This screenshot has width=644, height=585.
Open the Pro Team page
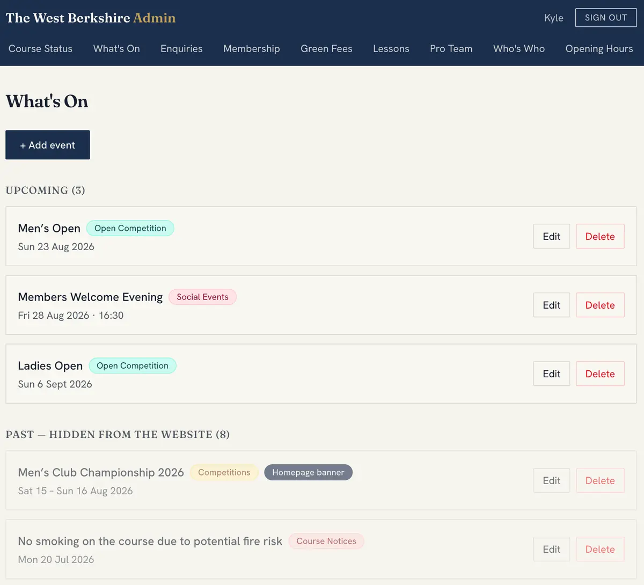point(451,49)
